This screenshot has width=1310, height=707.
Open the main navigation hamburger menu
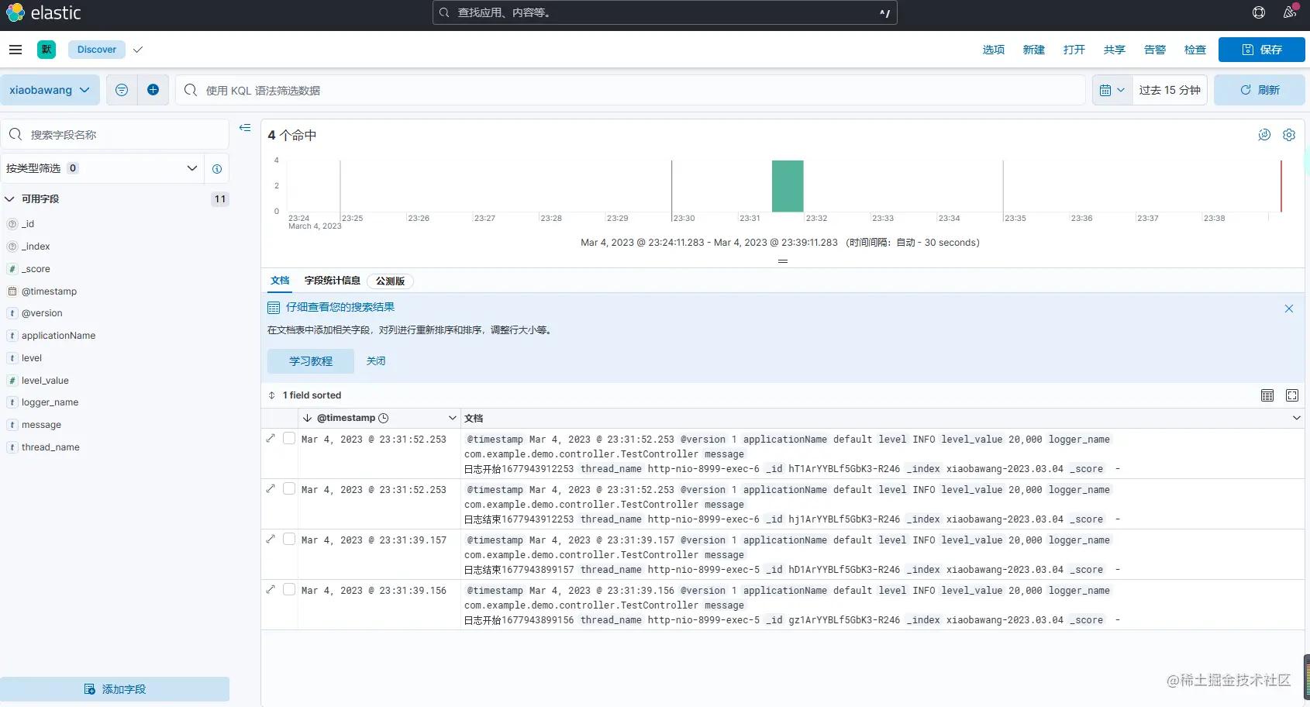click(x=16, y=49)
